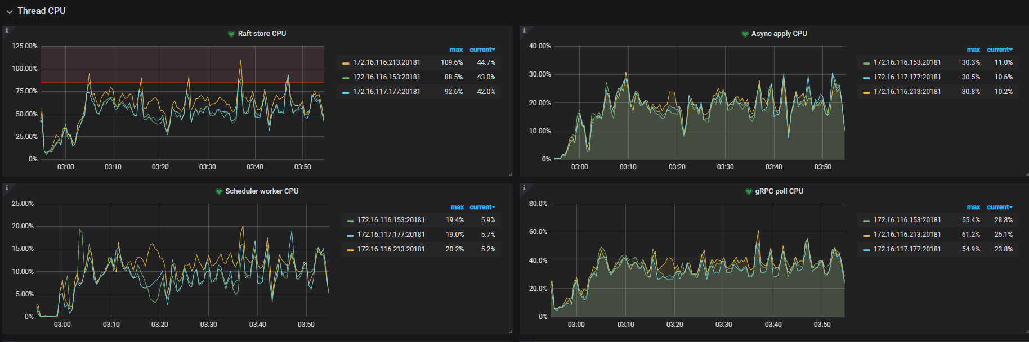This screenshot has height=342, width=1029.
Task: Click info icon on Async apply CPU panel
Action: [524, 30]
